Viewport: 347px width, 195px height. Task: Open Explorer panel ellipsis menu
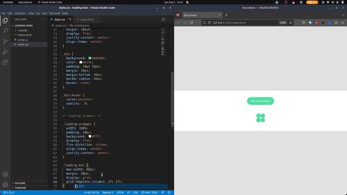tap(42, 19)
